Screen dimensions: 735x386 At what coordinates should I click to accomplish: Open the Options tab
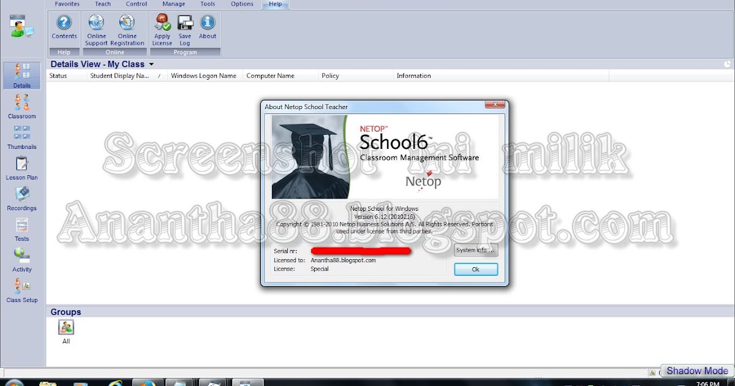point(243,4)
